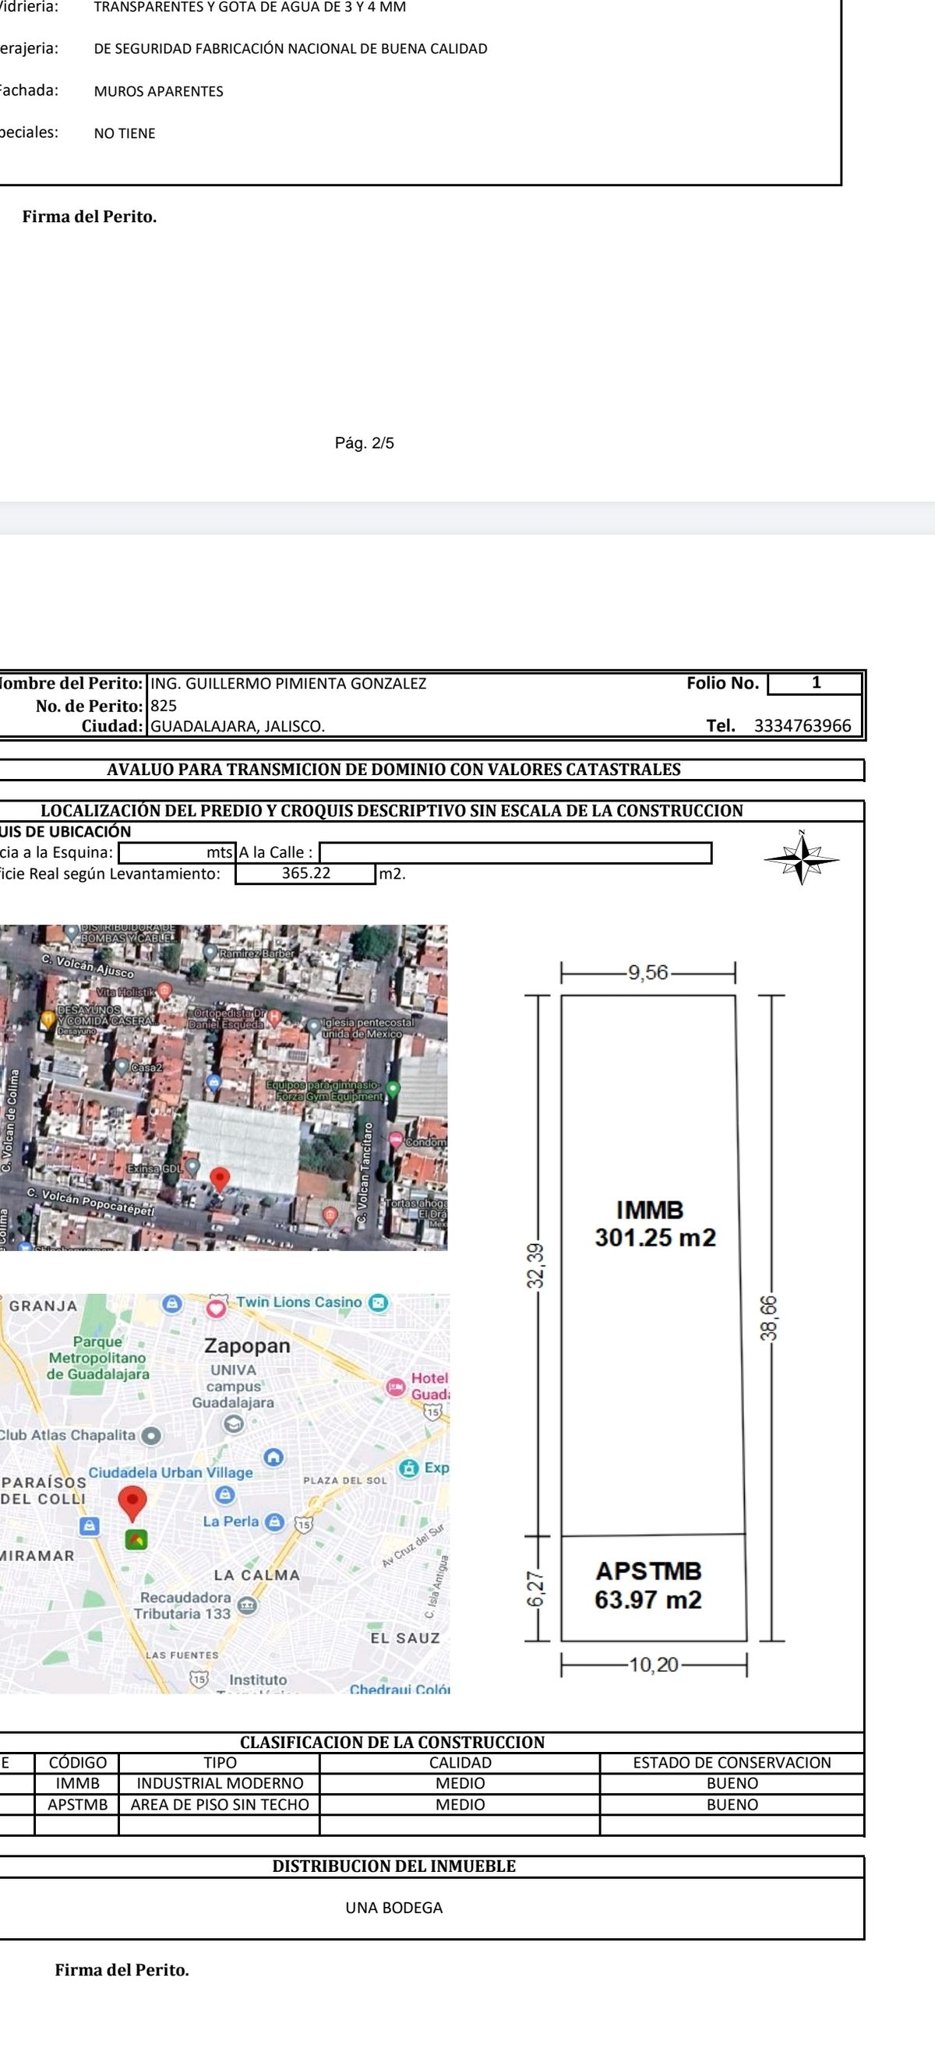
Task: Click the 'AVALUO PARA TRANSMICION DE DOMINIO' heading
Action: tap(393, 770)
